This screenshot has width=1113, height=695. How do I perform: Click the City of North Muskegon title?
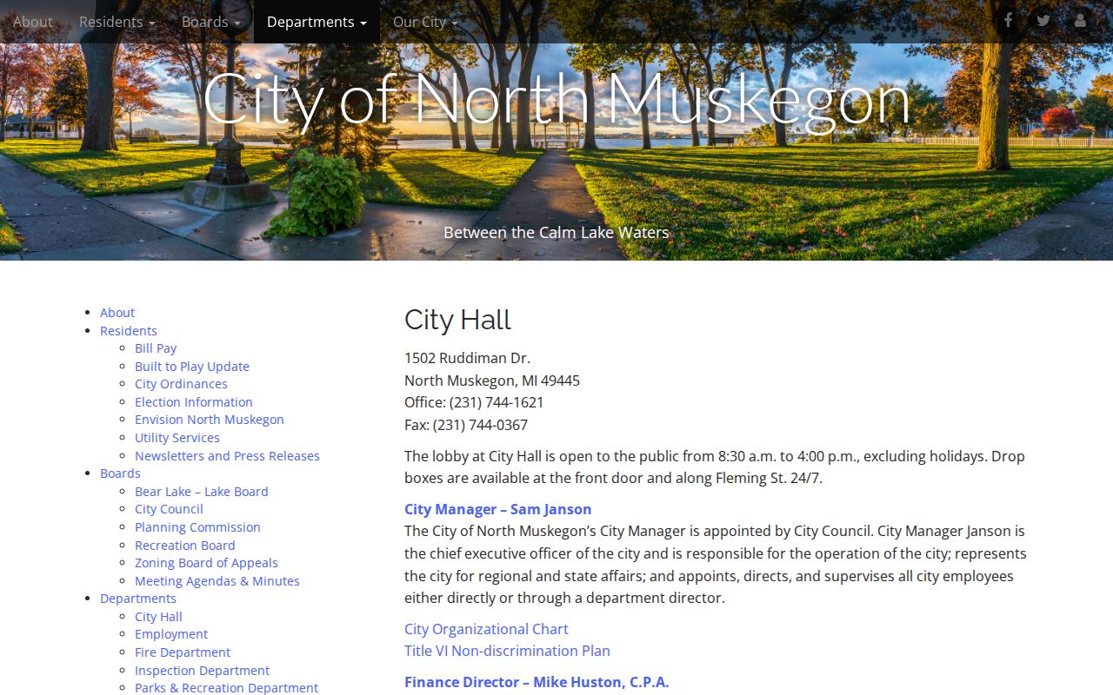556,98
